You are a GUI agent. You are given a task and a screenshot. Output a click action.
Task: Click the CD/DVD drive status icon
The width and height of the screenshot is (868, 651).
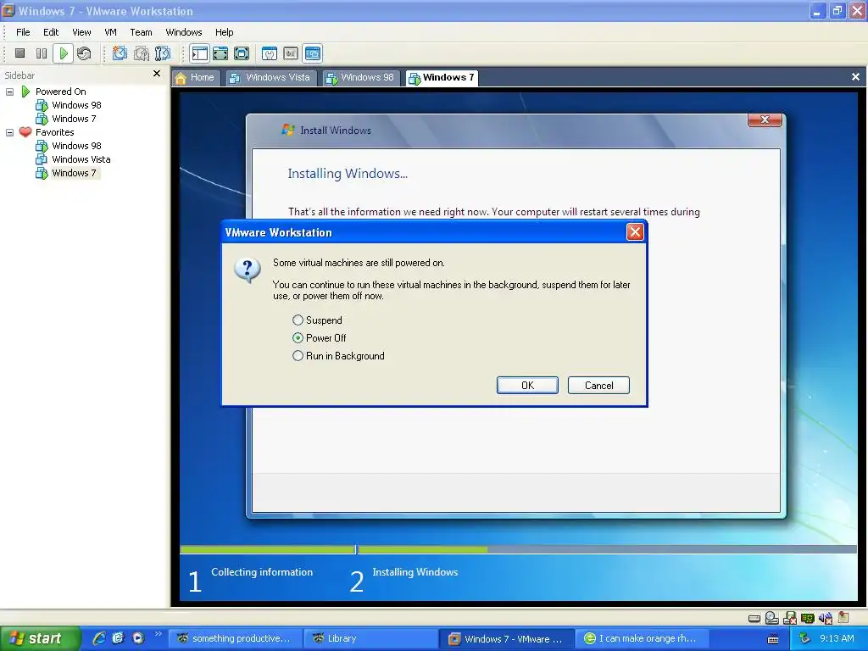pos(772,618)
